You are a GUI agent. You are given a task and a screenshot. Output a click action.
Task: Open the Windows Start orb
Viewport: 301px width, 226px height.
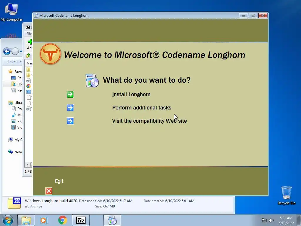click(8, 220)
